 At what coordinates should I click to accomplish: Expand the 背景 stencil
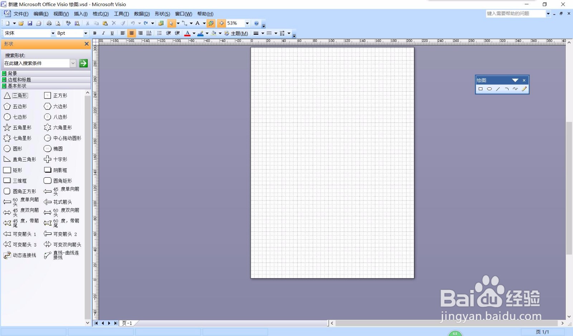click(46, 73)
